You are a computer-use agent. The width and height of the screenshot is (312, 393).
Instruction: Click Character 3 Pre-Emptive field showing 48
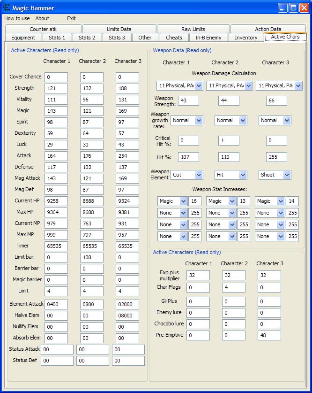pos(269,335)
